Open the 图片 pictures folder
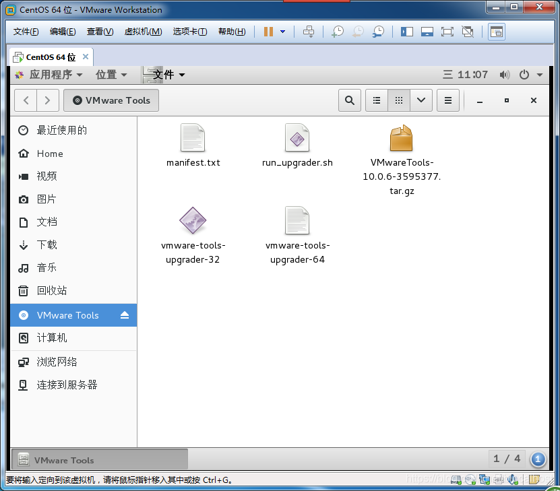 pyautogui.click(x=73, y=199)
